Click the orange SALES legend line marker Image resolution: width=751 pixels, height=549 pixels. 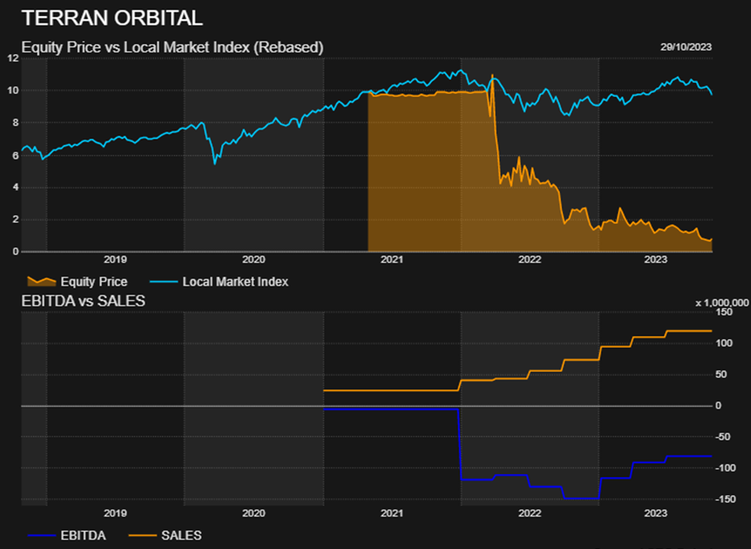coord(142,535)
